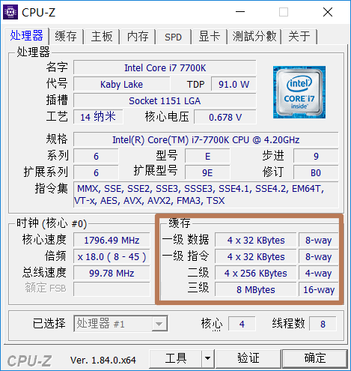351x371 pixels.
Task: Click the 三级 8 MBytes value
Action: pyautogui.click(x=256, y=289)
